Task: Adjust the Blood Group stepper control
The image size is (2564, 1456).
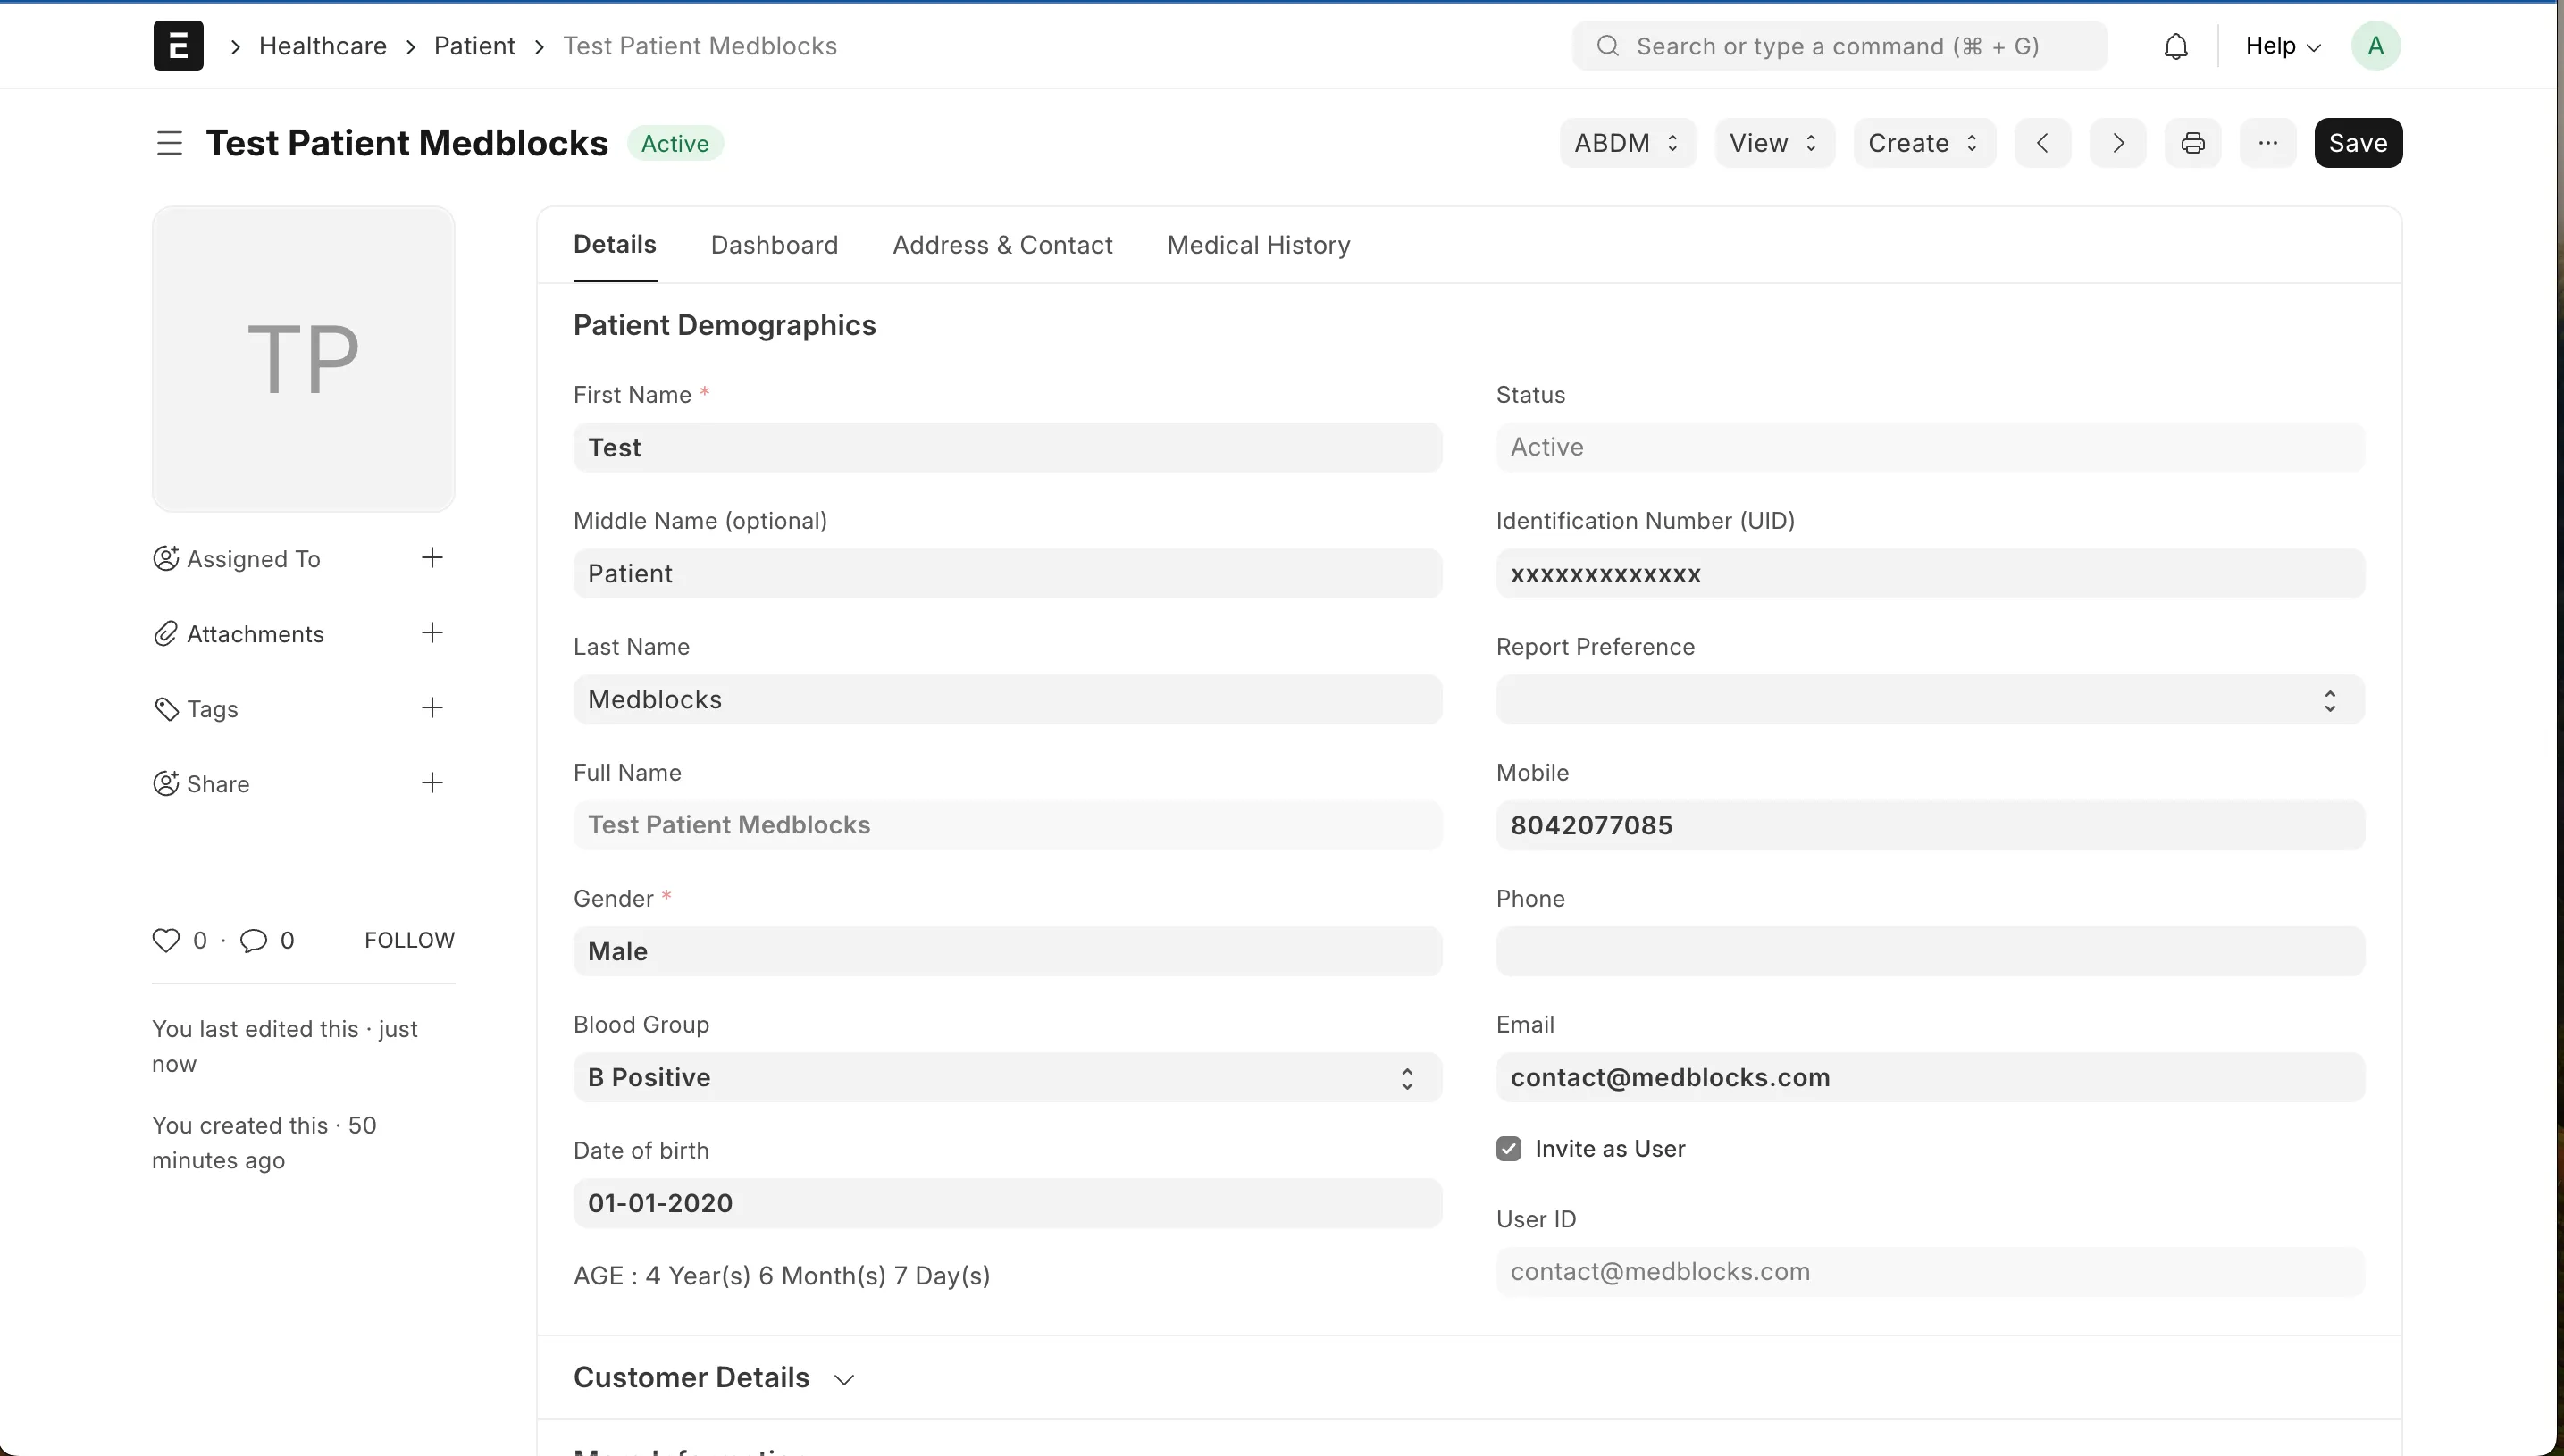Action: [1406, 1077]
